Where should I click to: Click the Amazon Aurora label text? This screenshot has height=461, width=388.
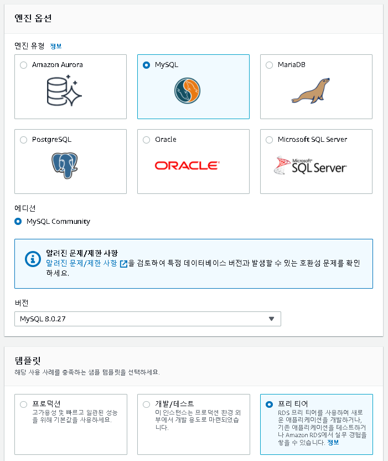(x=57, y=65)
